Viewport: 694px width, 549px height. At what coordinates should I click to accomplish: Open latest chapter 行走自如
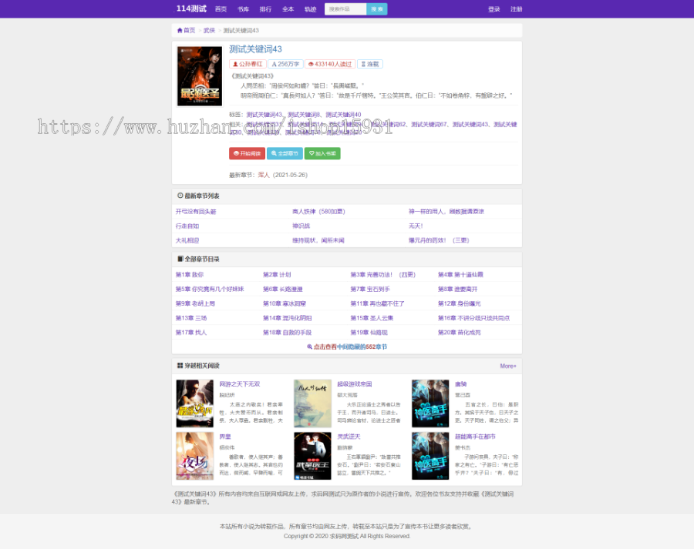point(187,226)
